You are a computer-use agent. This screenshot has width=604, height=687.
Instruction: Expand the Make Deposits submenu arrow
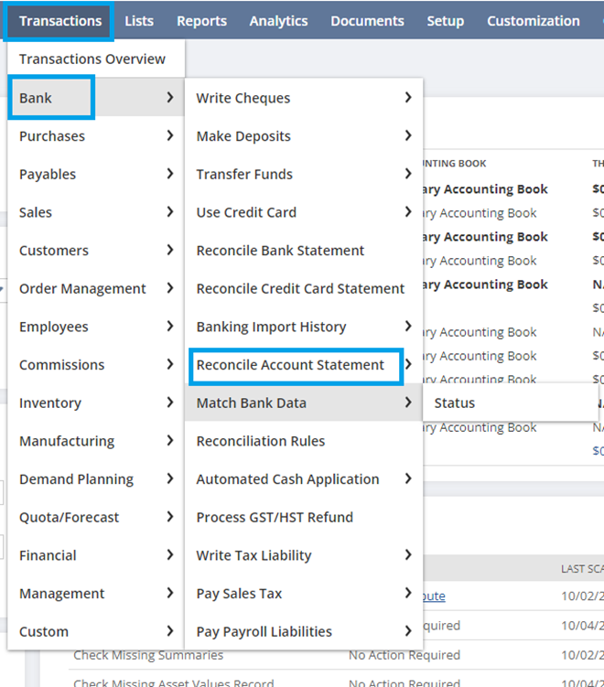pyautogui.click(x=408, y=136)
